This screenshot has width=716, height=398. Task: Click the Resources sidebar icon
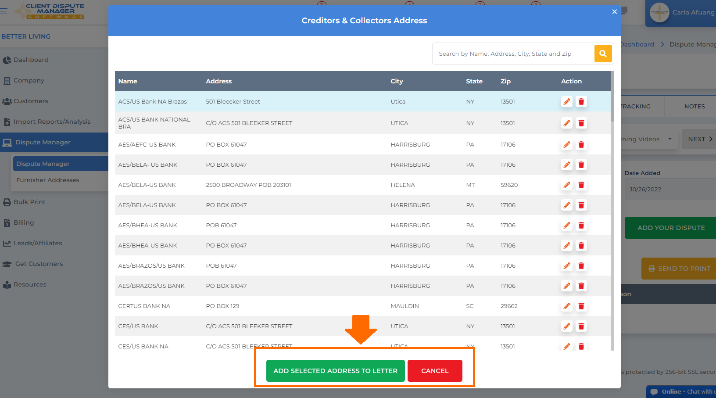7,285
